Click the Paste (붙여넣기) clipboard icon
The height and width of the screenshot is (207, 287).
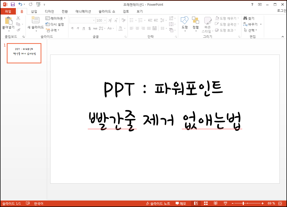pos(8,21)
